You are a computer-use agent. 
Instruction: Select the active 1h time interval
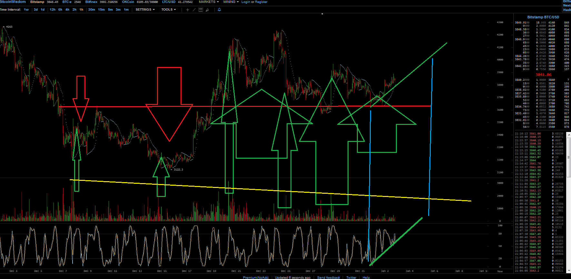tap(81, 10)
